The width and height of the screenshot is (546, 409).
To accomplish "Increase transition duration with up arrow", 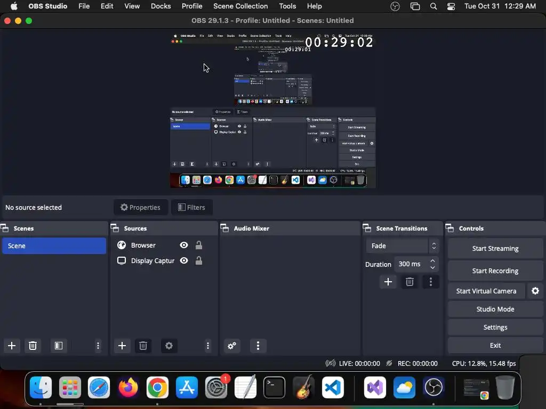I will pyautogui.click(x=432, y=261).
